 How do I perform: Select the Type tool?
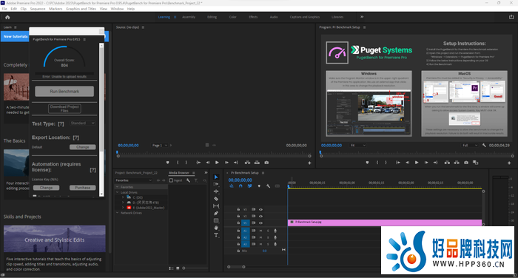pyautogui.click(x=216, y=235)
